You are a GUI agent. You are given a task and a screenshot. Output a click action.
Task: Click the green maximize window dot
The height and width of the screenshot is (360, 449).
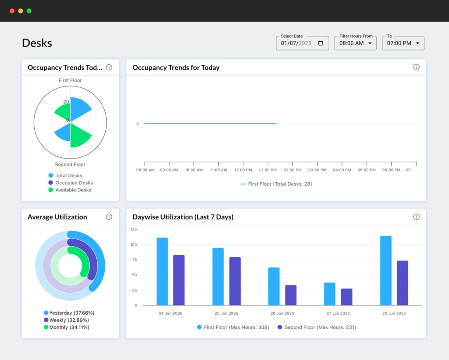pos(29,11)
